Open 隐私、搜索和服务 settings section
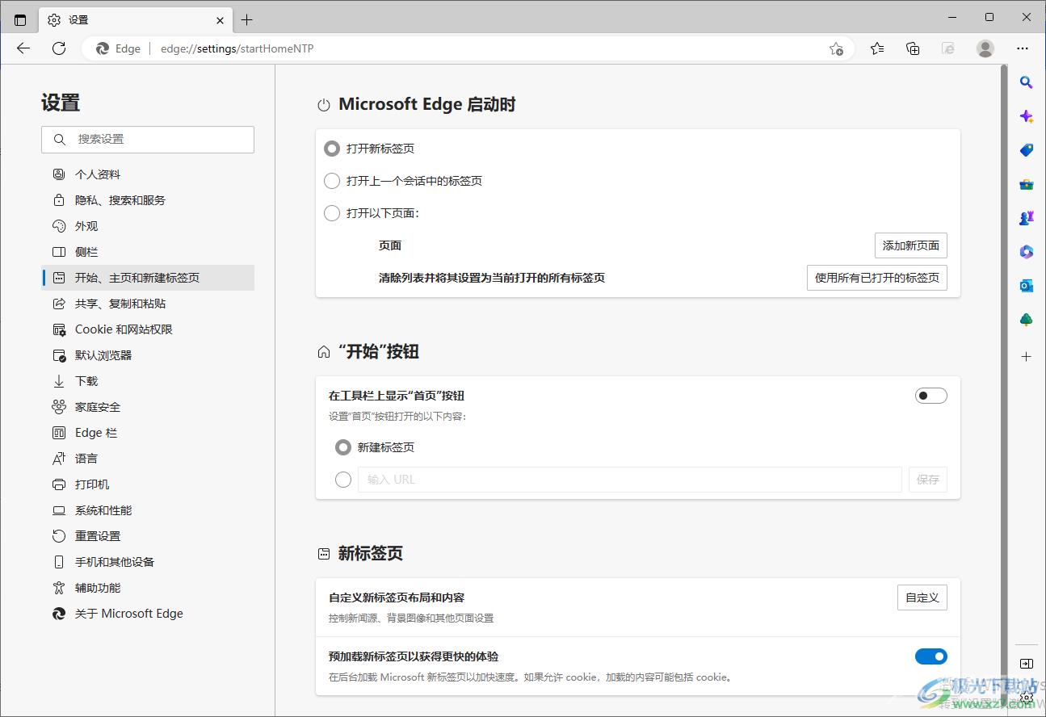1046x717 pixels. tap(148, 200)
